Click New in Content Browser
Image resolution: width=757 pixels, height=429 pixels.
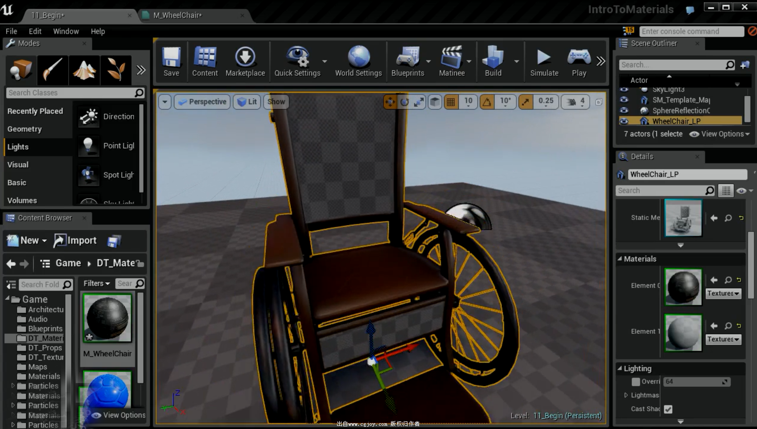tap(27, 241)
